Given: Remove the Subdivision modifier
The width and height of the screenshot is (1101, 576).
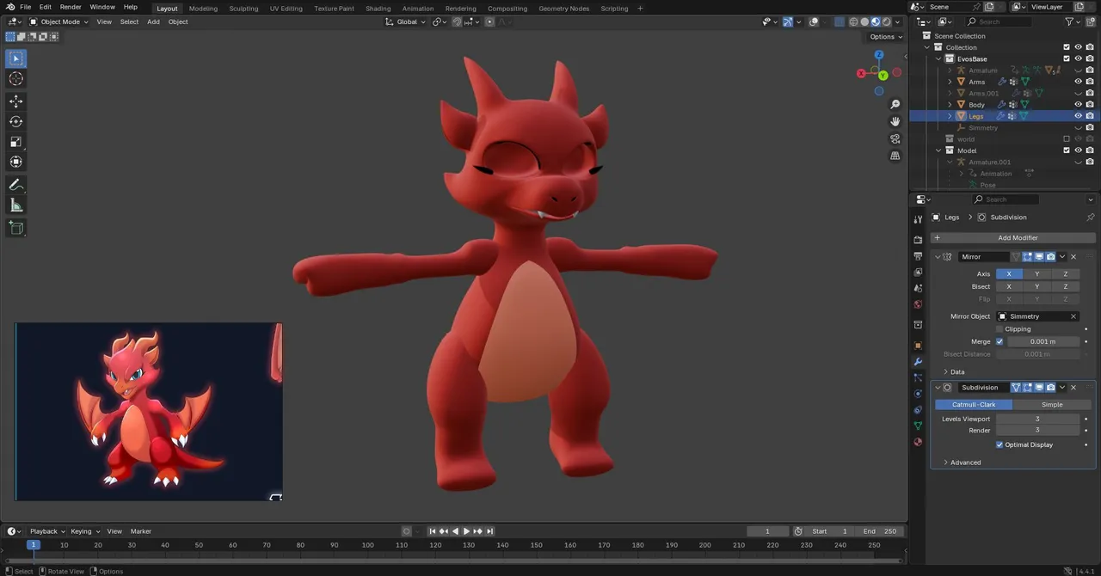Looking at the screenshot, I should tap(1073, 388).
